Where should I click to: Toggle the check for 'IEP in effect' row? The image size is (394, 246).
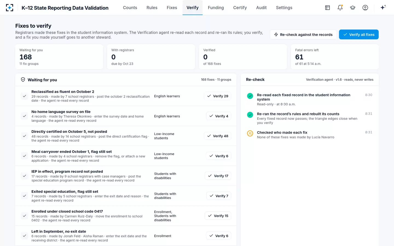24,176
